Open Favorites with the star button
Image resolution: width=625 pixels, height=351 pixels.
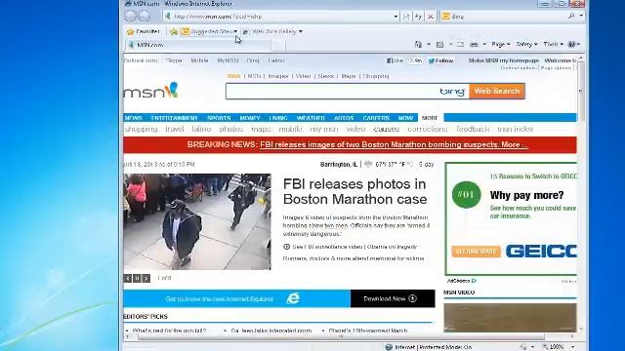[x=144, y=31]
